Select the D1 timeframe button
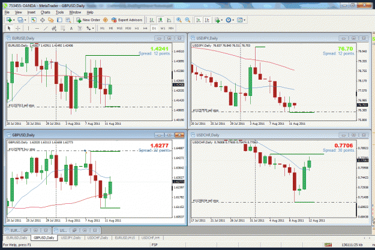375x250 pixels. coord(154,28)
